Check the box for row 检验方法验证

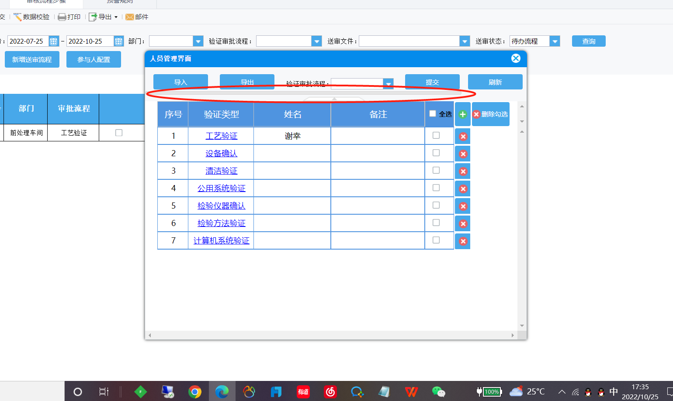[436, 223]
